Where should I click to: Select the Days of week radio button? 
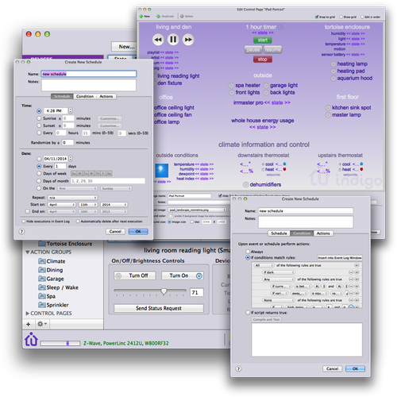[x=39, y=174]
